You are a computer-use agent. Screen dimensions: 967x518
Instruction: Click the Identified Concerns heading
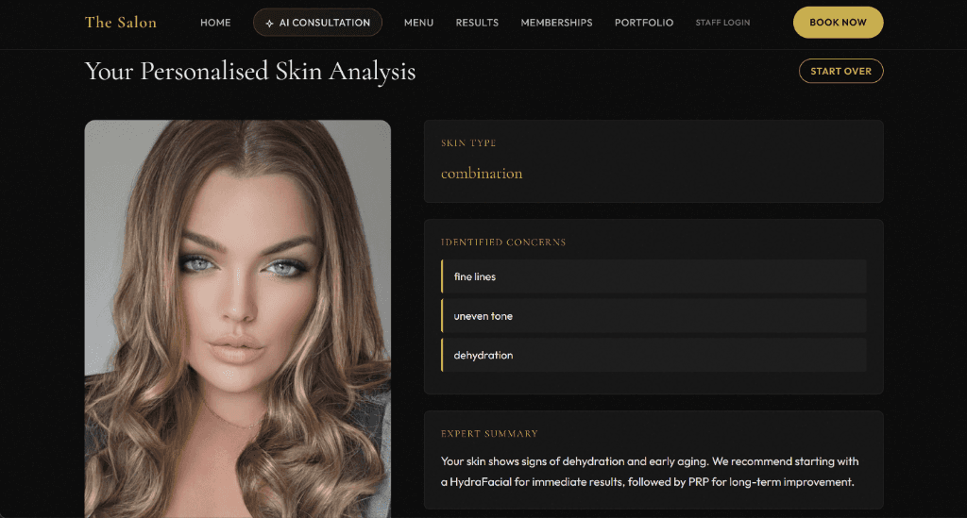pyautogui.click(x=503, y=242)
